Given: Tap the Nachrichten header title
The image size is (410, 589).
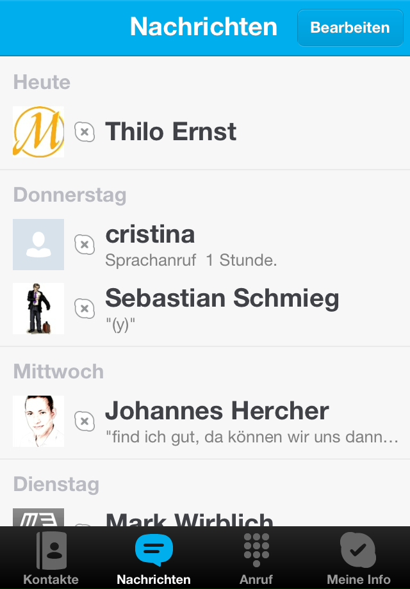Looking at the screenshot, I should (x=204, y=28).
